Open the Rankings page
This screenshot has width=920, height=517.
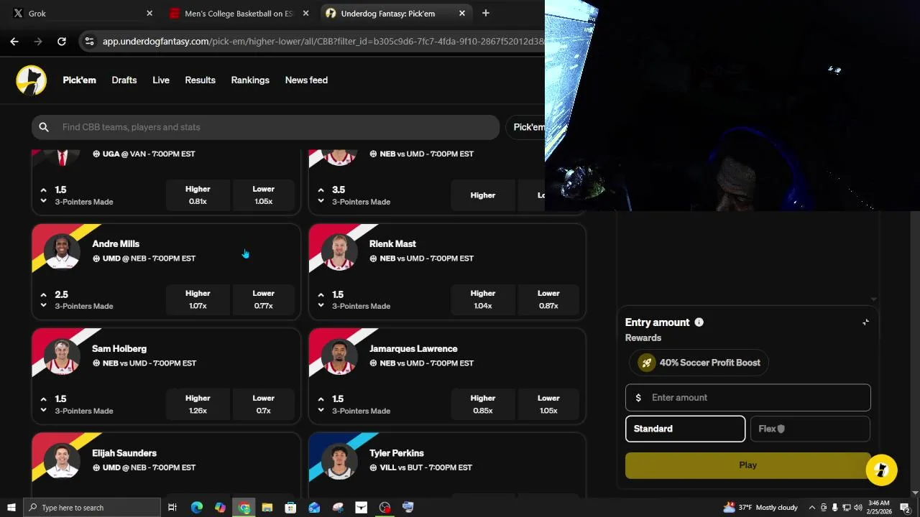pos(250,80)
